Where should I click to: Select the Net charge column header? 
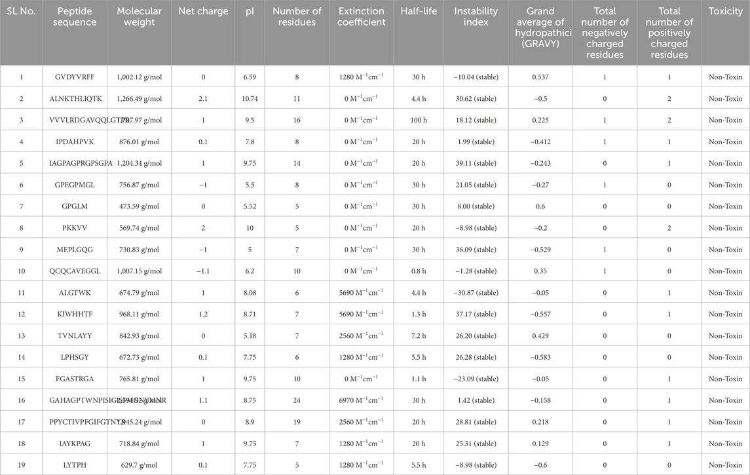203,12
